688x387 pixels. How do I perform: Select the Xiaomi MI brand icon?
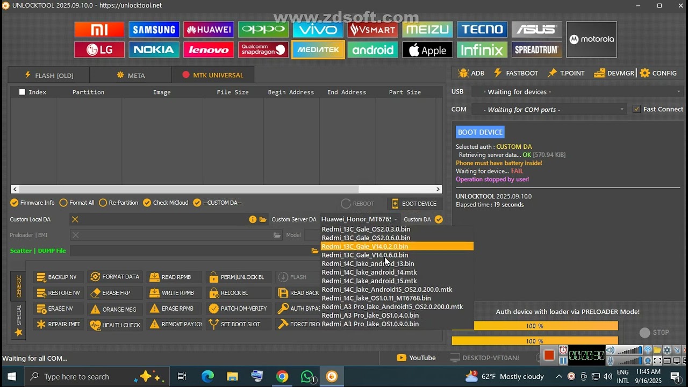(x=99, y=30)
